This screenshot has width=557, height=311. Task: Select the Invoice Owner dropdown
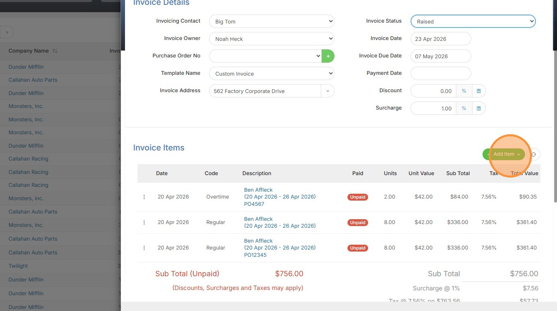(x=271, y=39)
